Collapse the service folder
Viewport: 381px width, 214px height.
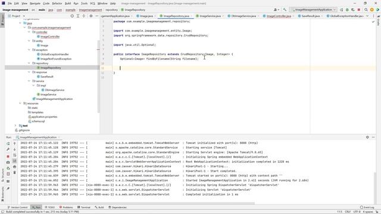pyautogui.click(x=29, y=81)
